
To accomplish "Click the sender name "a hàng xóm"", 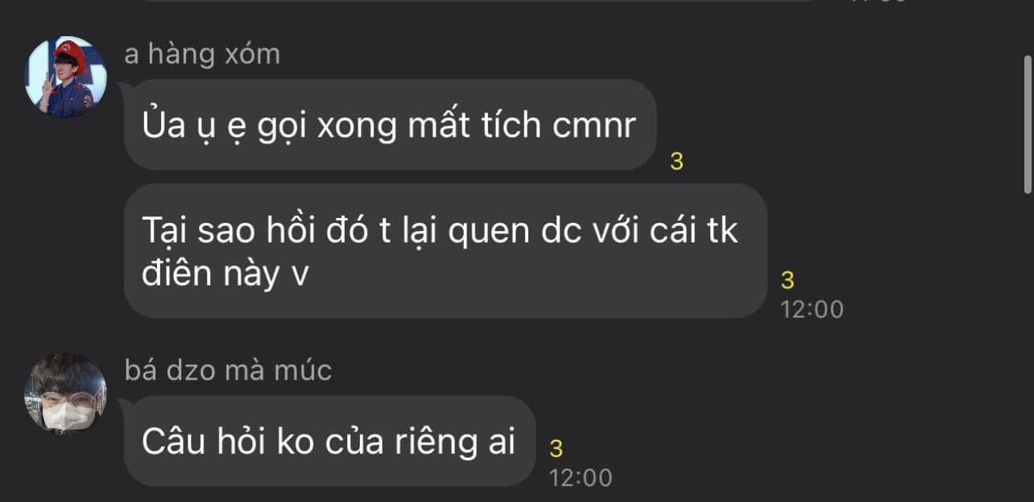I will pyautogui.click(x=202, y=55).
